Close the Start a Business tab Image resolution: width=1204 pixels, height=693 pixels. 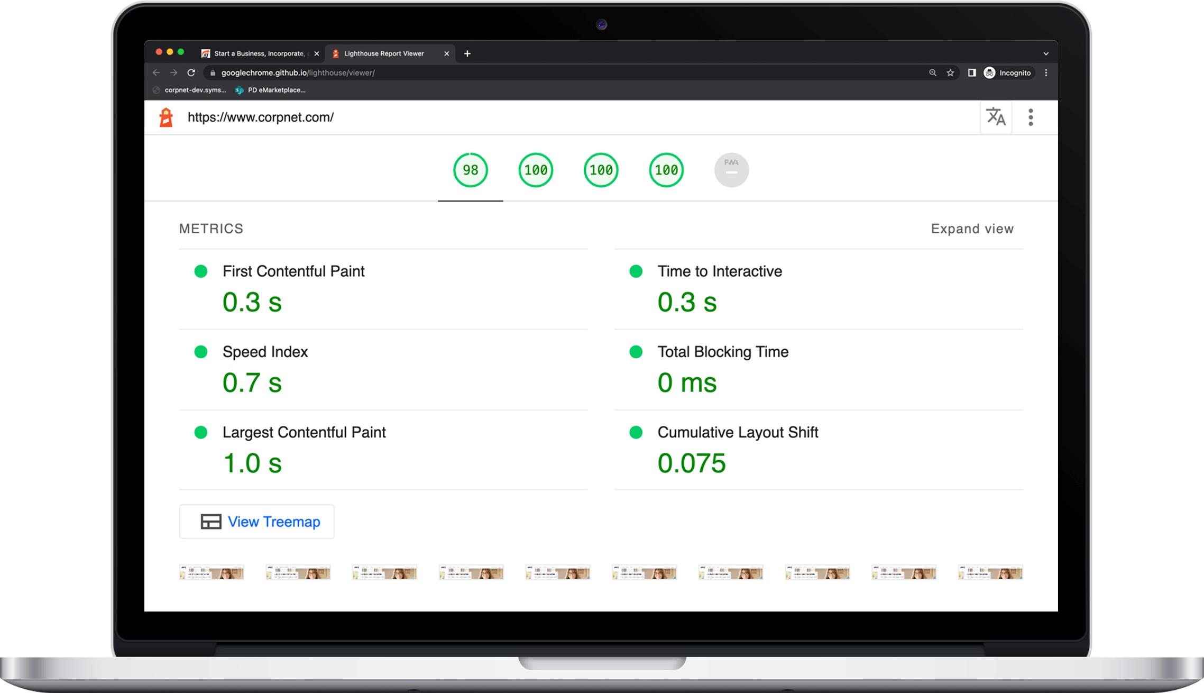pyautogui.click(x=317, y=53)
